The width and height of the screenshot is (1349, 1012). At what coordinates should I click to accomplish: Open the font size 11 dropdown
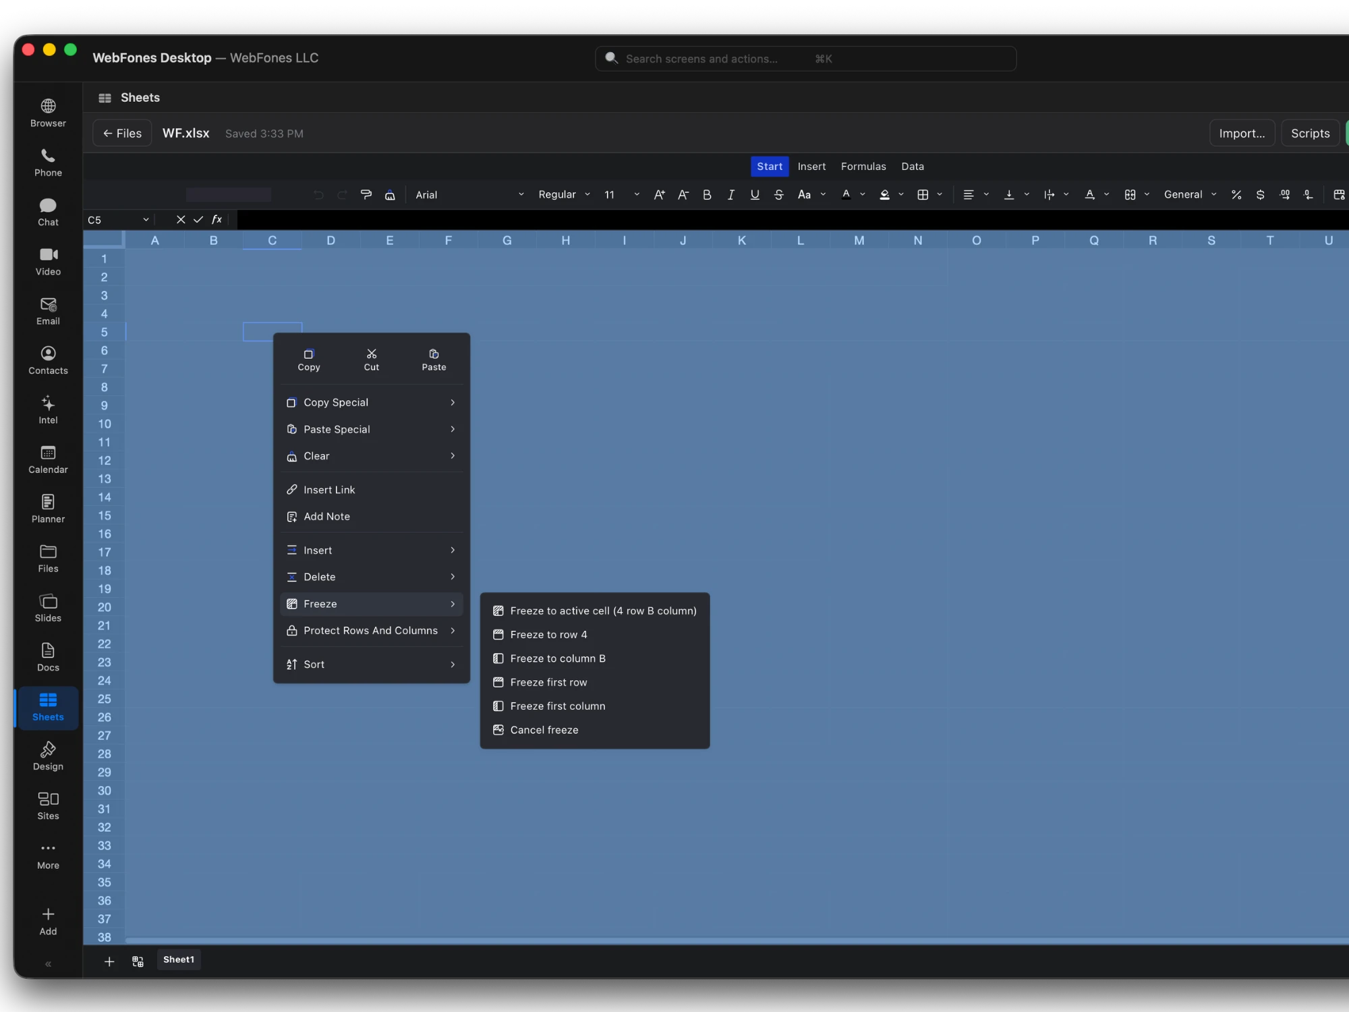(x=621, y=194)
